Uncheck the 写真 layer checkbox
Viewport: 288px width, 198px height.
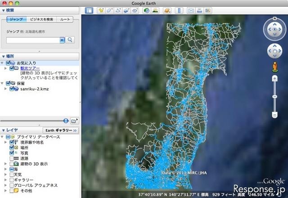12,153
